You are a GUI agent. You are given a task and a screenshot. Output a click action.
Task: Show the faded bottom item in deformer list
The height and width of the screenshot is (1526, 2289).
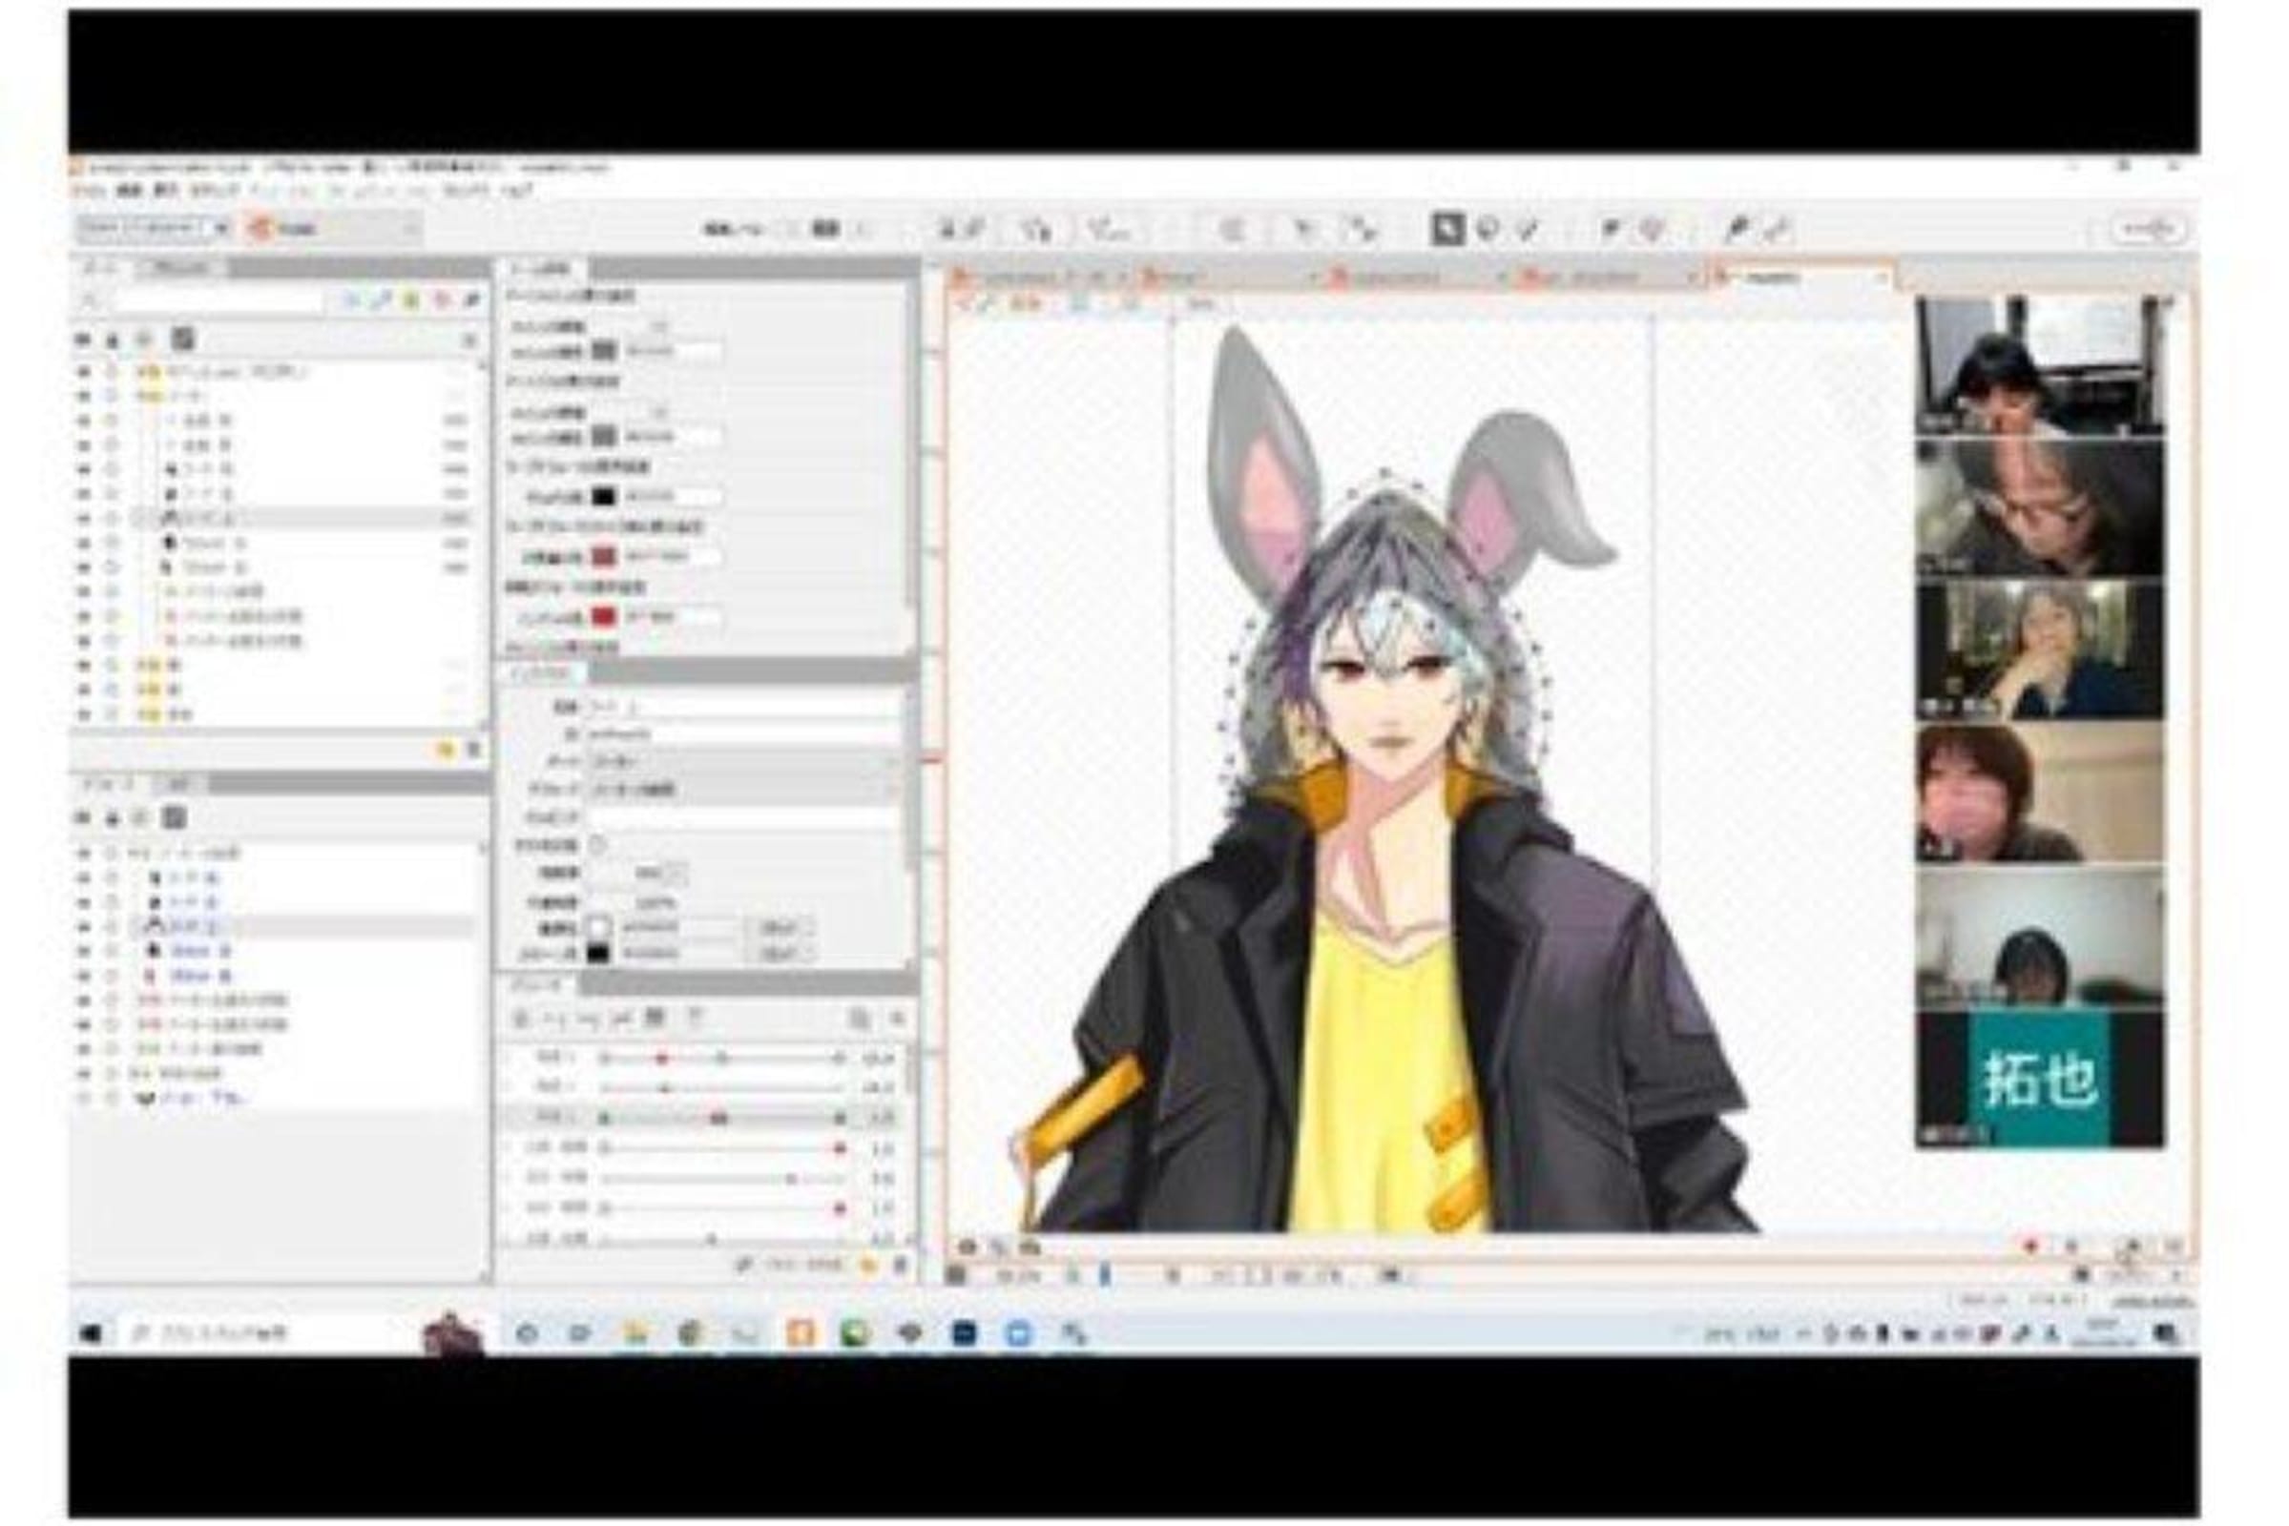coord(84,1098)
